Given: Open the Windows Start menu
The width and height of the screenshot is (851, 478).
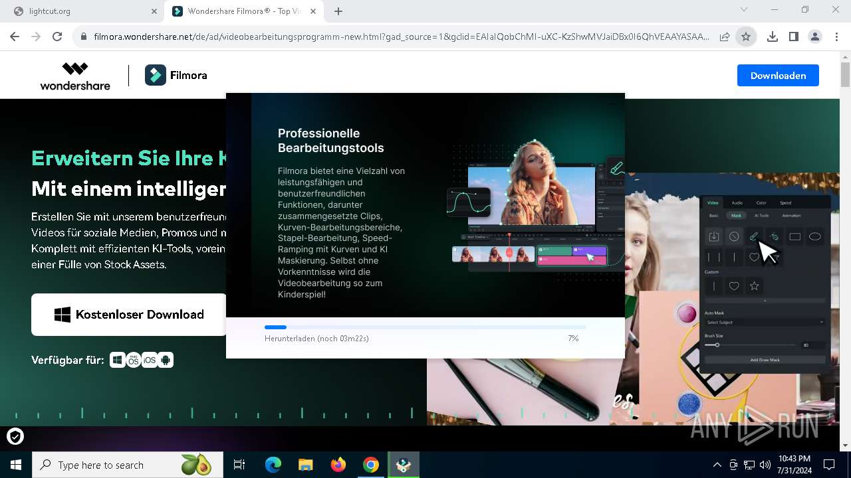Looking at the screenshot, I should tap(16, 465).
